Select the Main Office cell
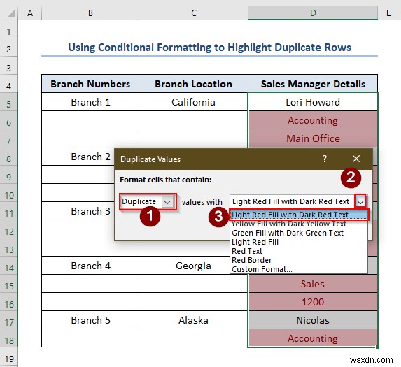Image resolution: width=401 pixels, height=367 pixels. (313, 138)
